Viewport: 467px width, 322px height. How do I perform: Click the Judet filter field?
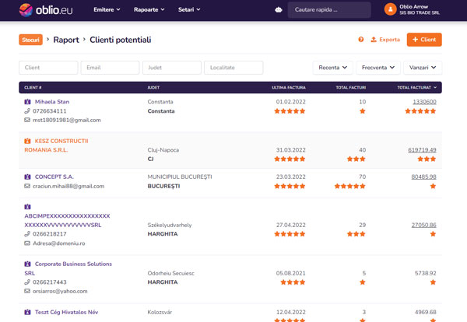pyautogui.click(x=172, y=68)
